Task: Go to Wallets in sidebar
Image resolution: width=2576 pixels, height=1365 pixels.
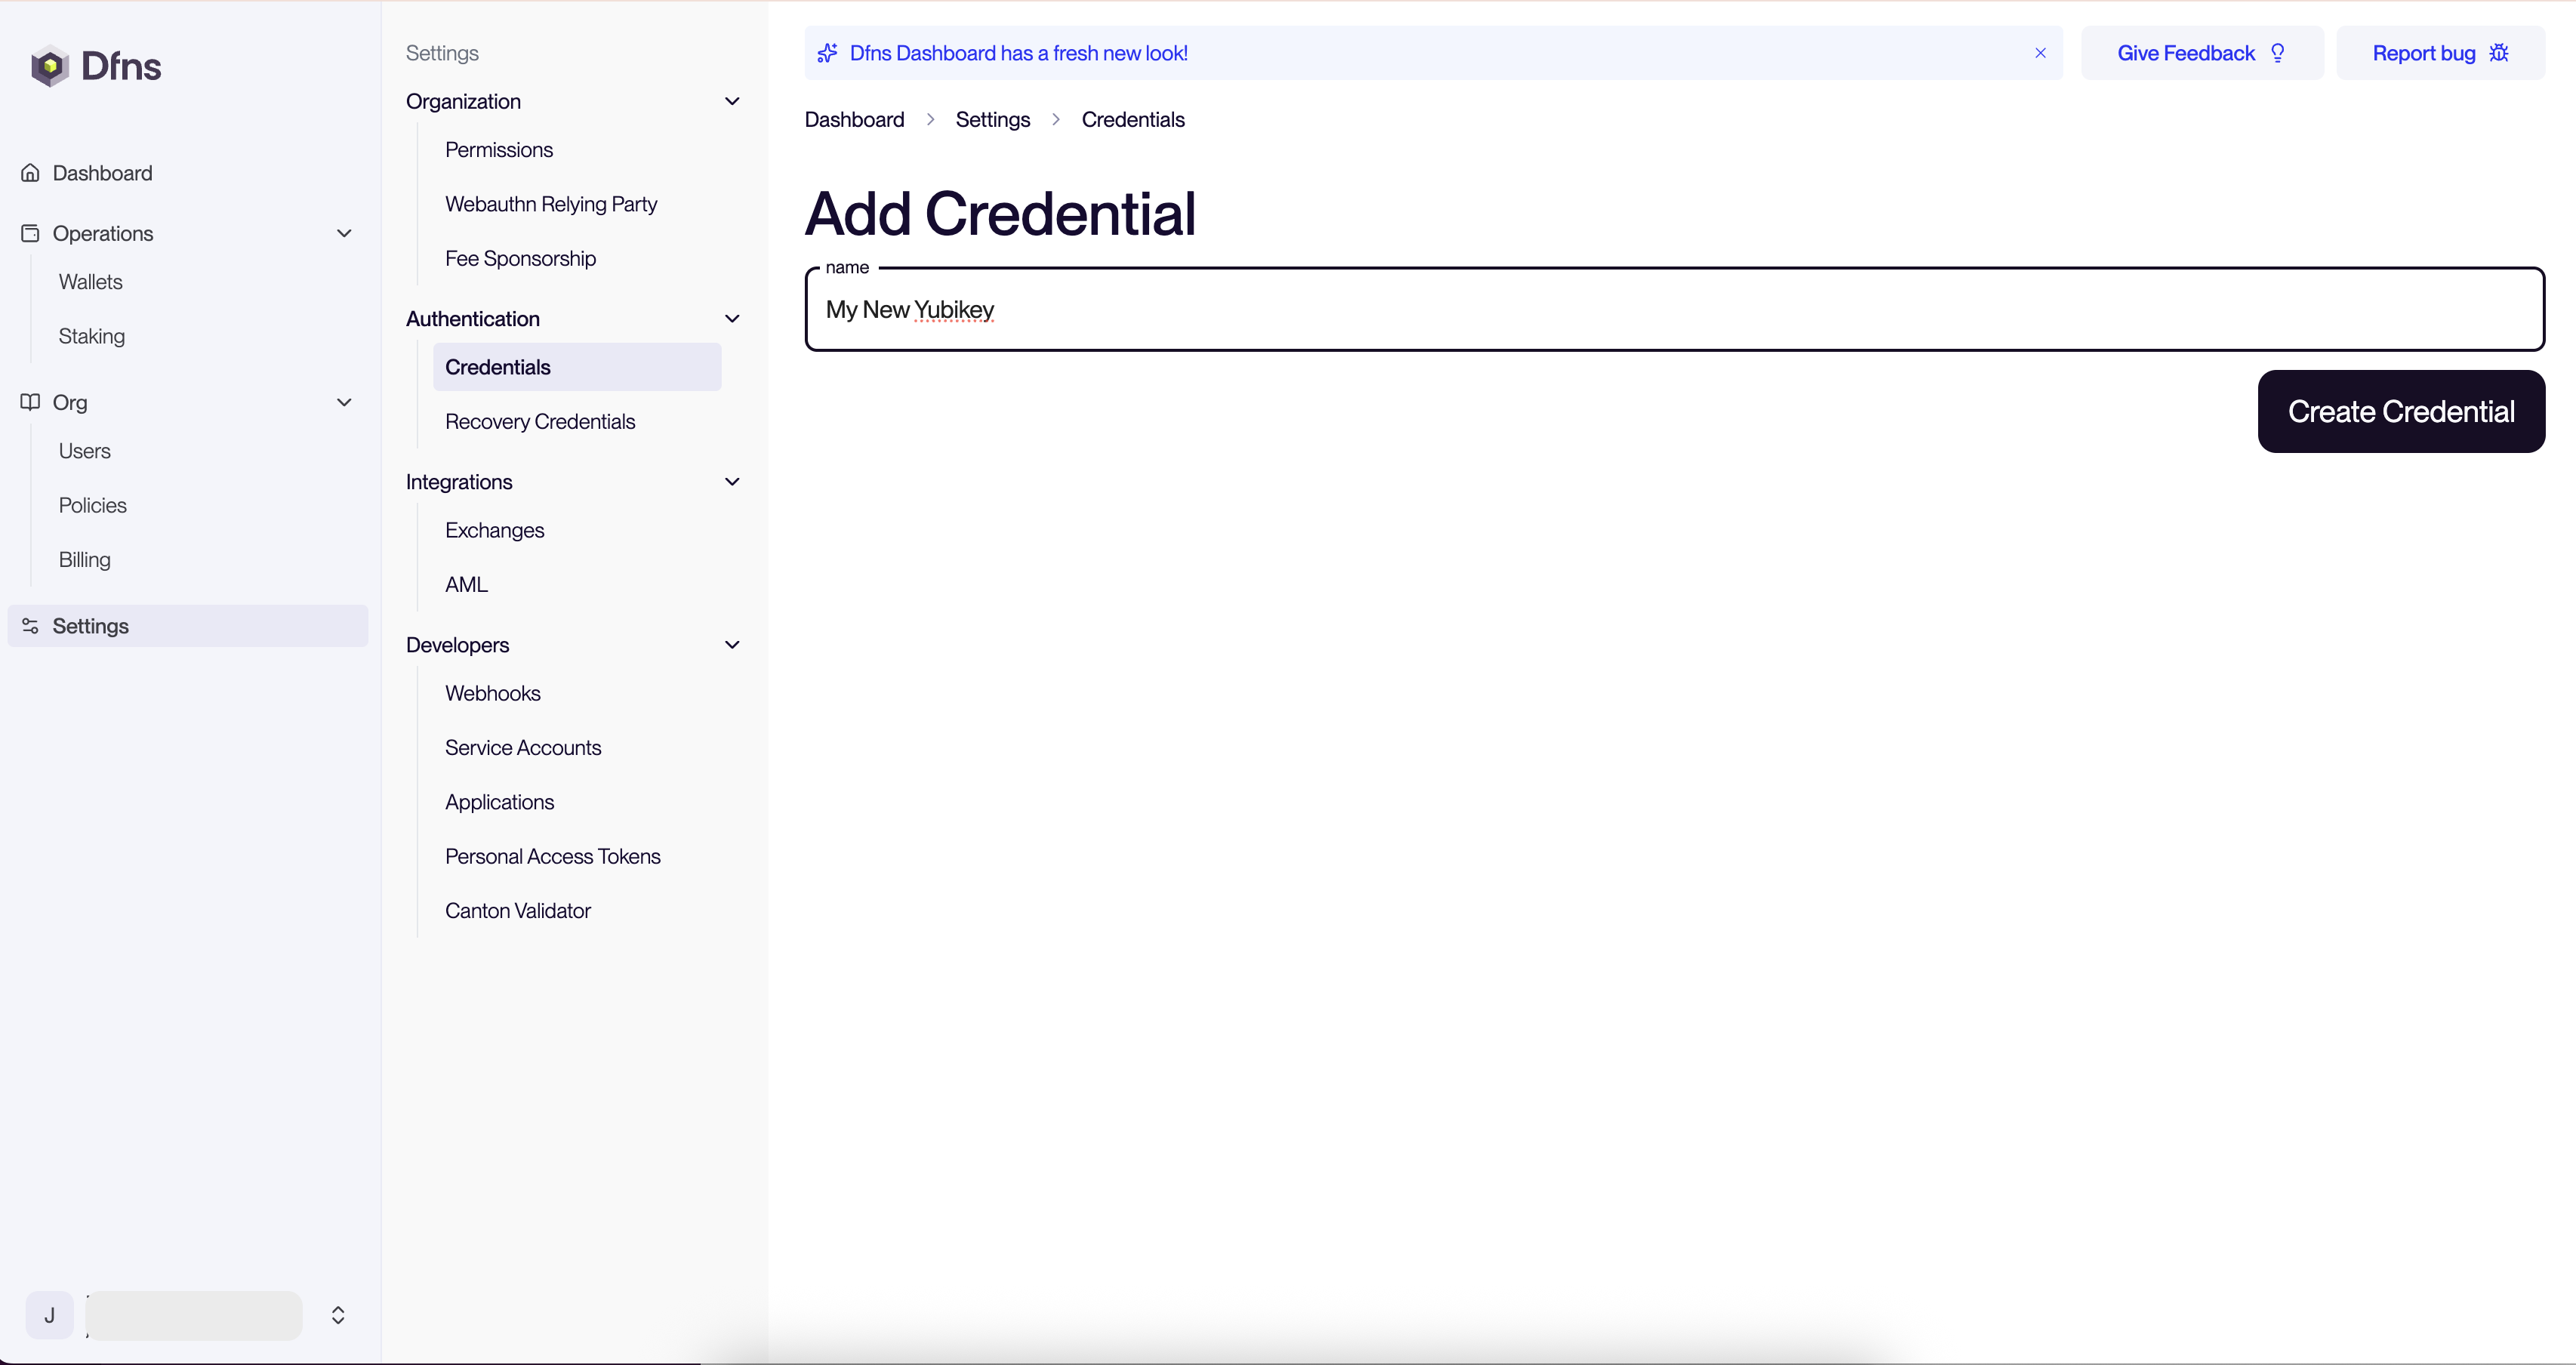Action: 90,282
